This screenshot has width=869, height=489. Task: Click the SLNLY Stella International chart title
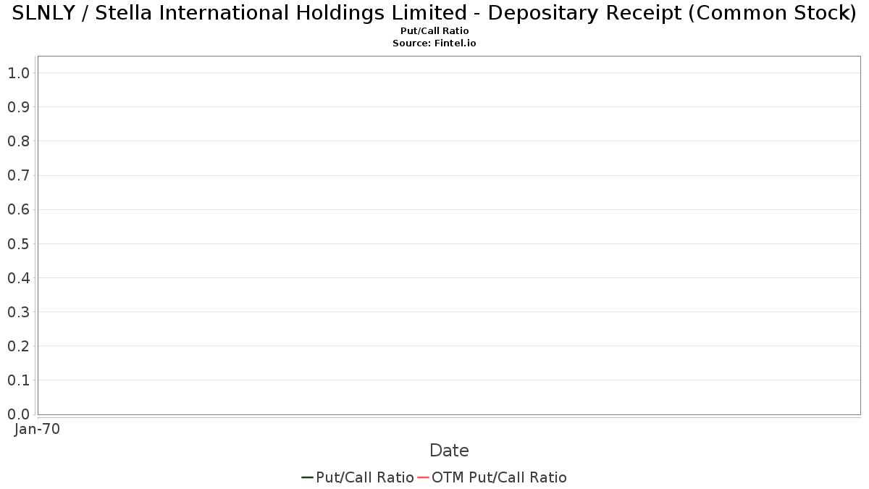point(434,13)
